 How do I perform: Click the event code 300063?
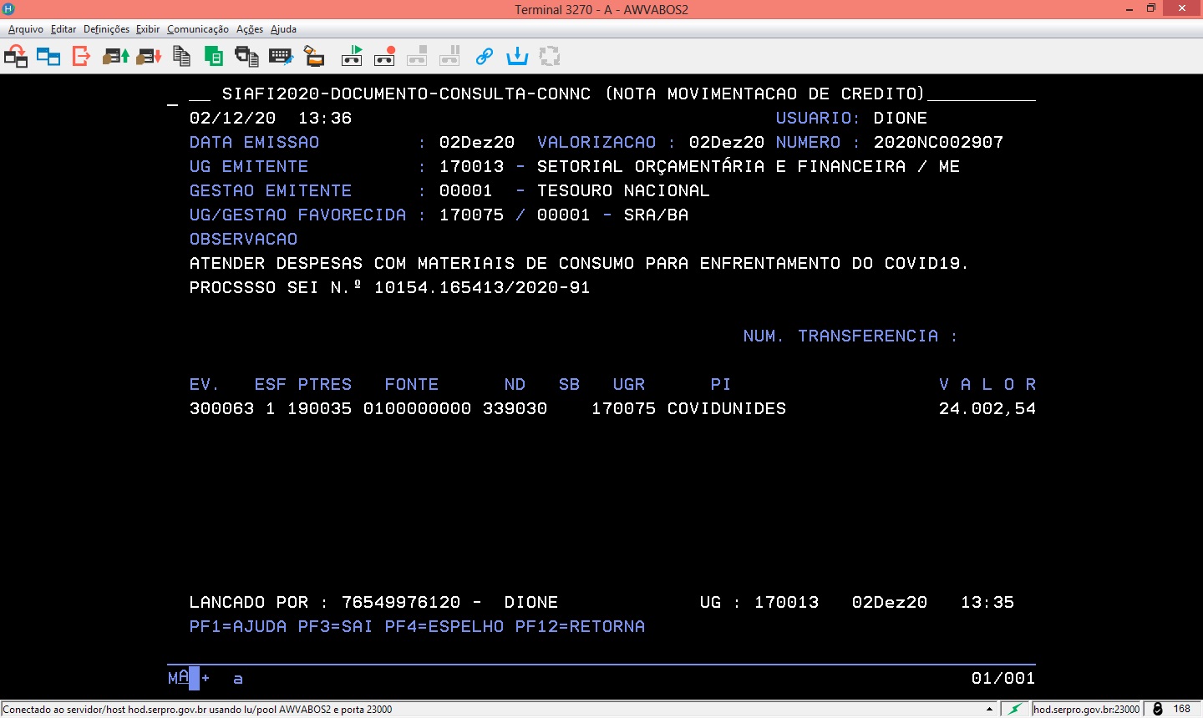point(222,408)
